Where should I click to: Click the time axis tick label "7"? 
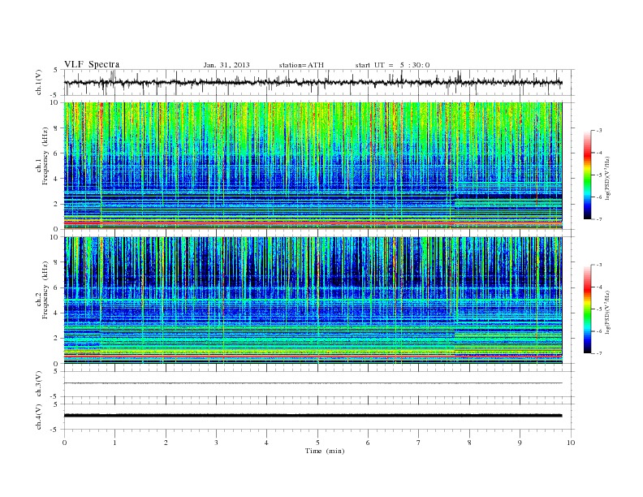point(419,443)
